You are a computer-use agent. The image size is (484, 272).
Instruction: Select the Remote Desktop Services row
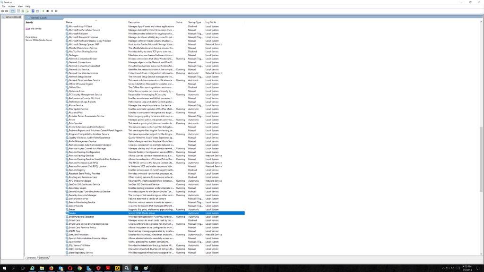pyautogui.click(x=155, y=156)
